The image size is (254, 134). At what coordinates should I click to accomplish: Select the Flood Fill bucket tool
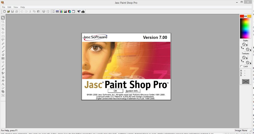[3, 81]
